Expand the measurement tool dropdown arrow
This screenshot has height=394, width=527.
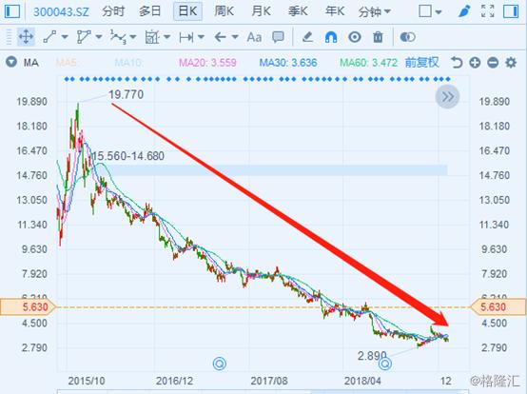point(166,37)
